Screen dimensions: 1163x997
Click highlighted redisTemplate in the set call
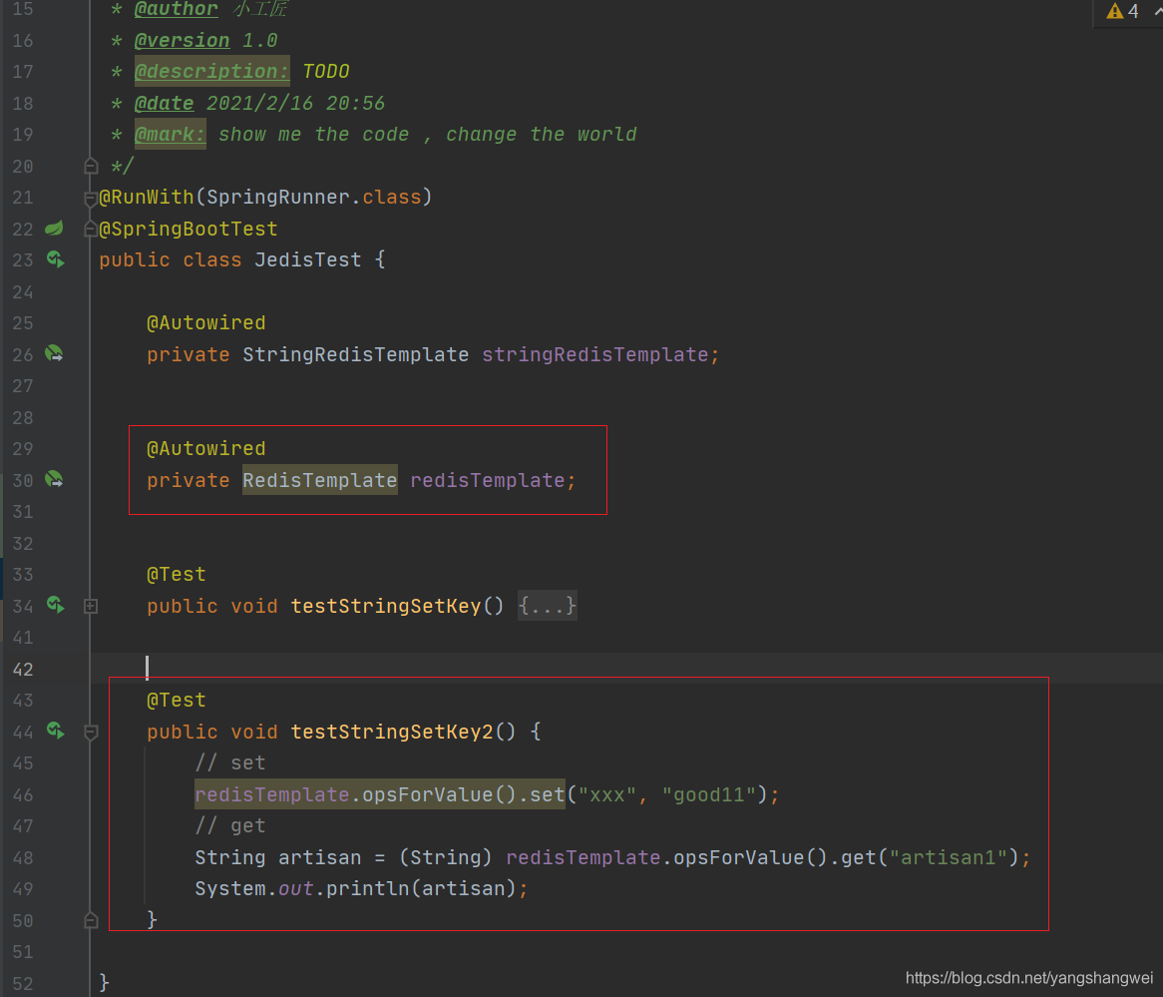[271, 794]
